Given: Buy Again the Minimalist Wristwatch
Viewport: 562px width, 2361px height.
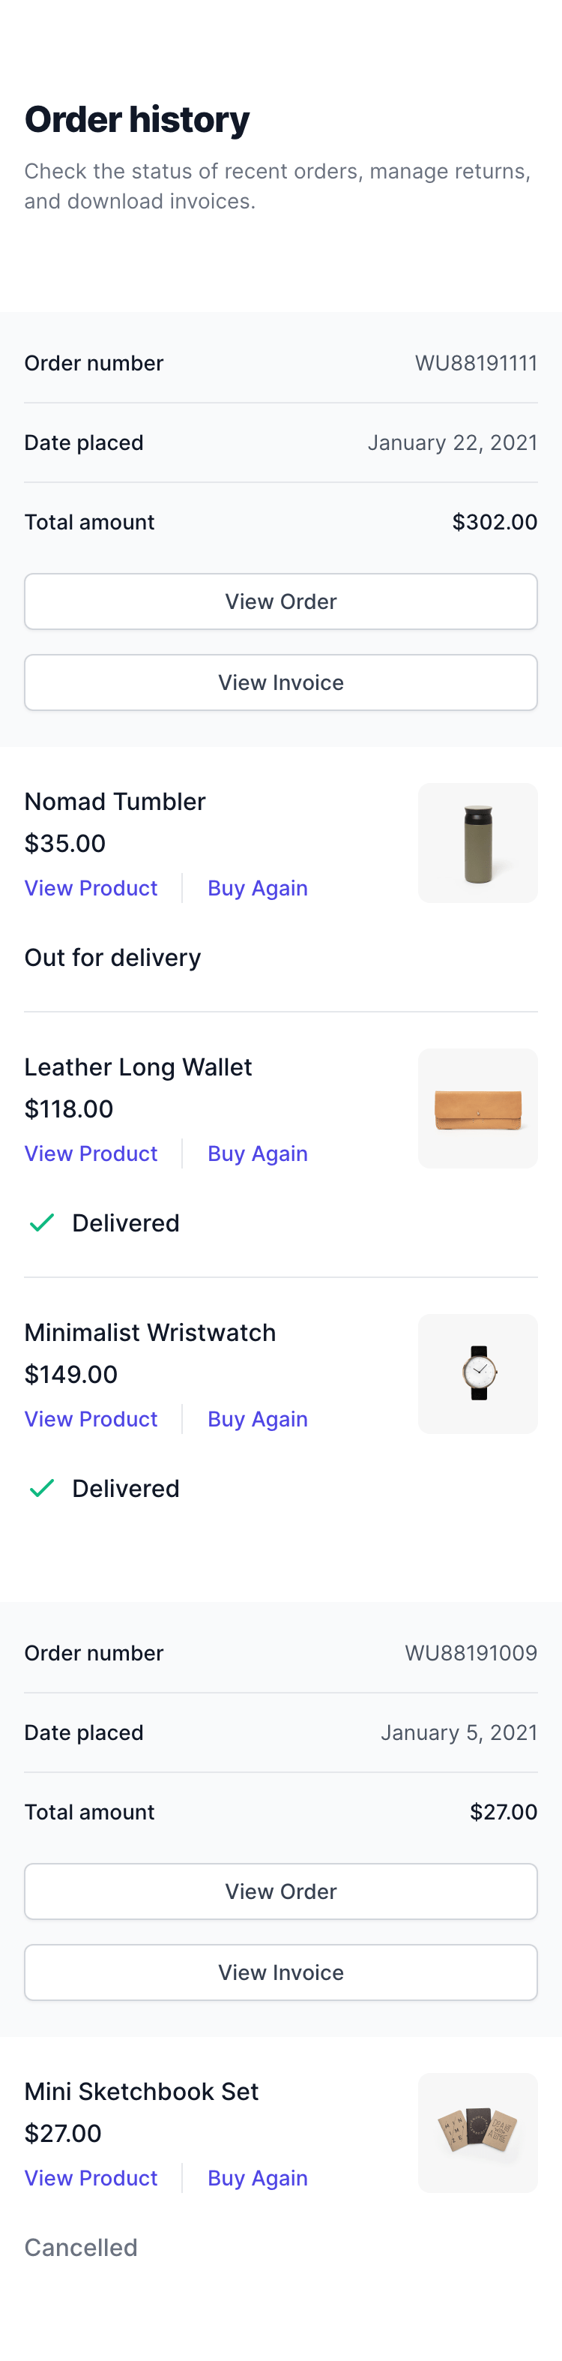Looking at the screenshot, I should tap(257, 1420).
